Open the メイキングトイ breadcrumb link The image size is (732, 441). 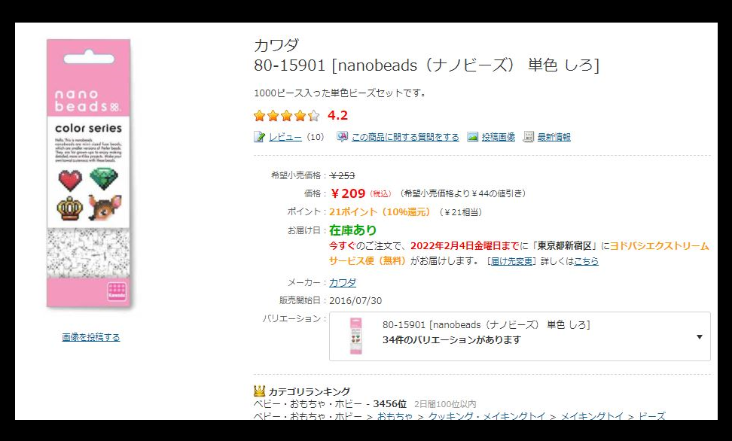[591, 416]
